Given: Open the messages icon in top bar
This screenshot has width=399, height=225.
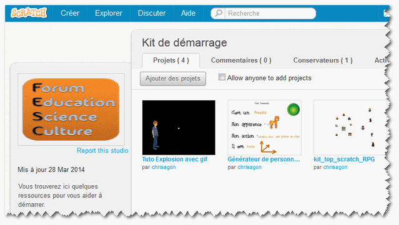Looking at the screenshot, I should pos(387,13).
